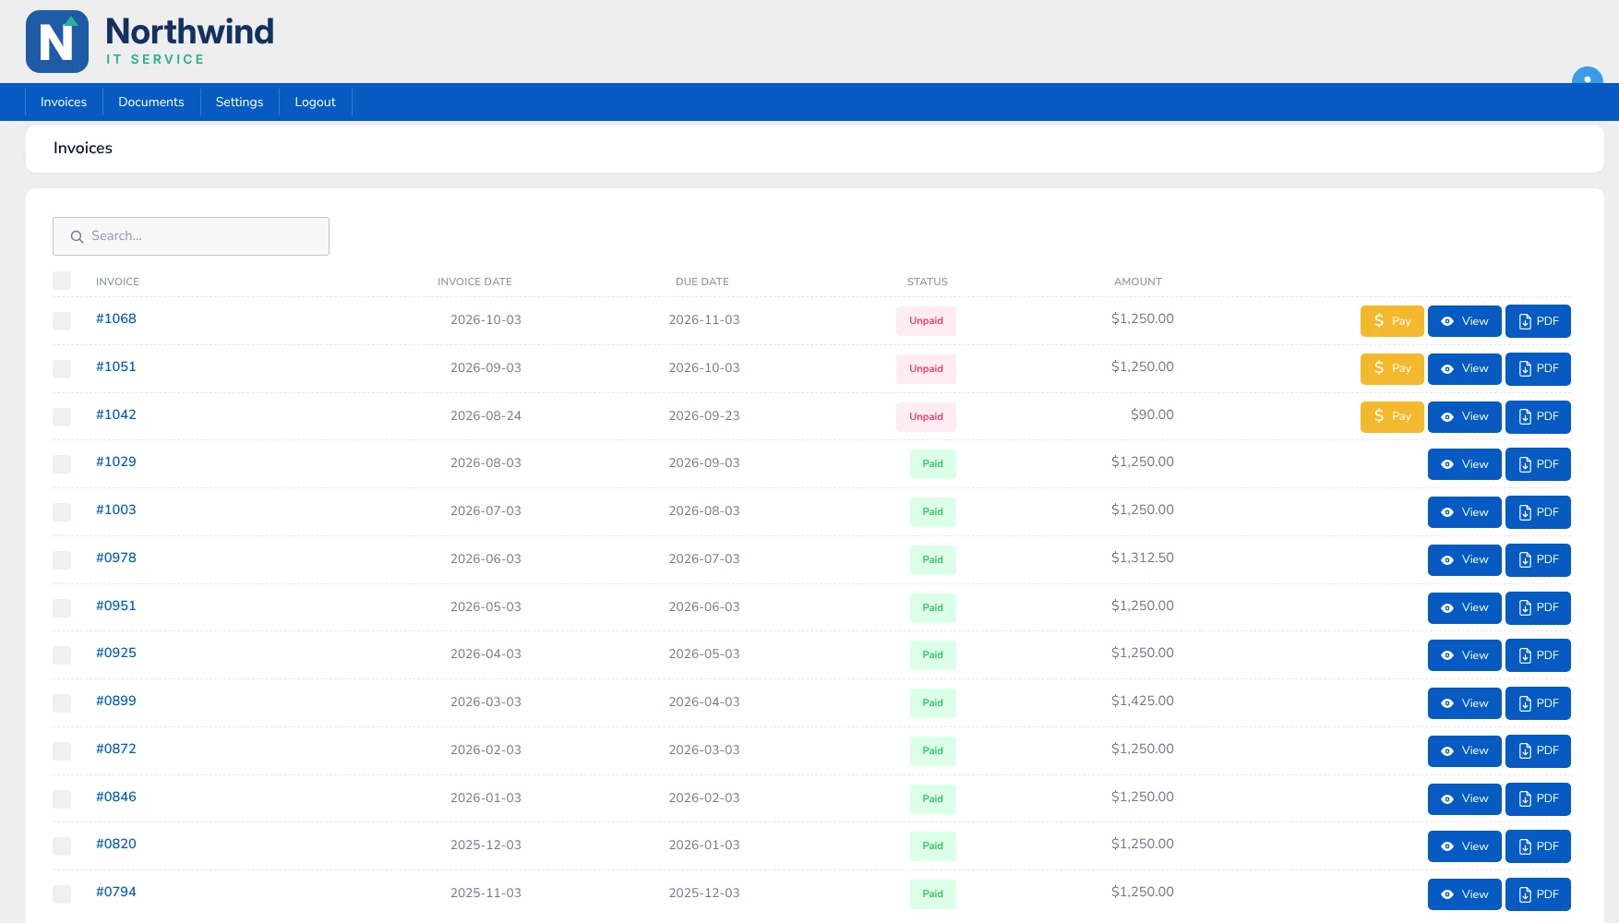This screenshot has height=923, width=1619.
Task: Click the blue user avatar icon
Action: click(x=1587, y=78)
